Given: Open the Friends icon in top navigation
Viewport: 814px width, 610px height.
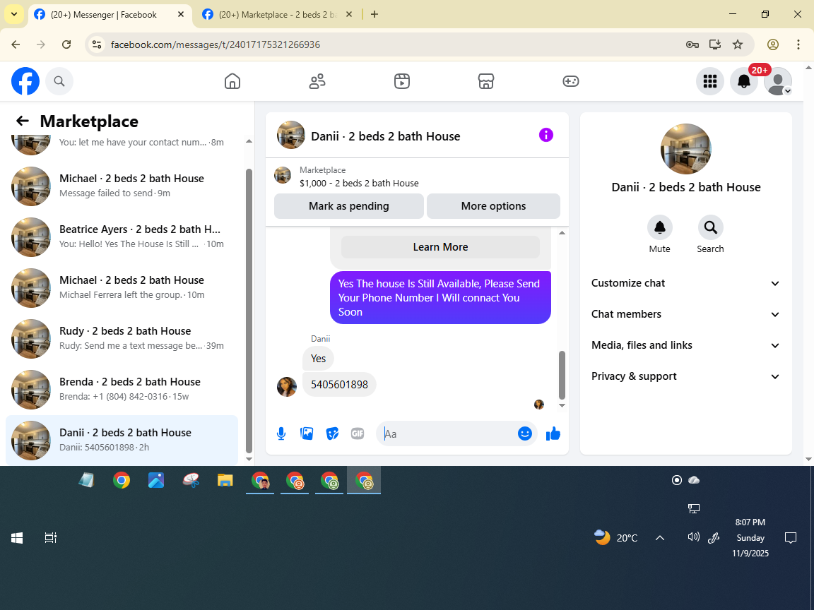Looking at the screenshot, I should pyautogui.click(x=317, y=81).
